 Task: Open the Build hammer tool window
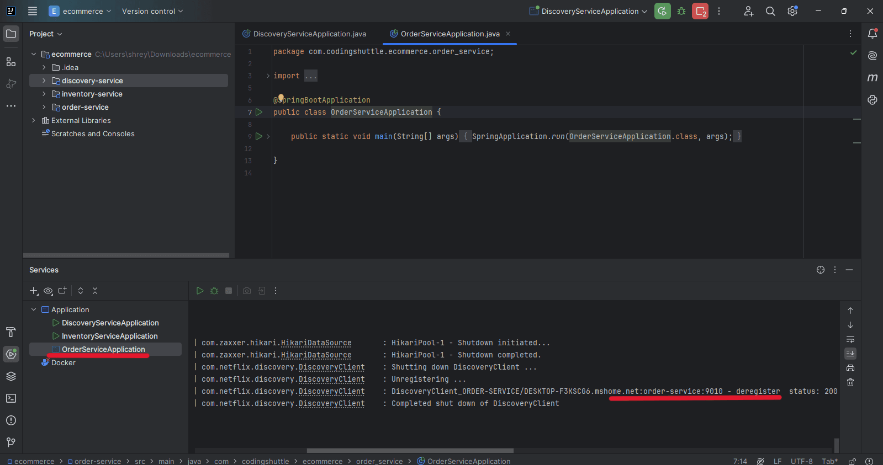point(11,332)
